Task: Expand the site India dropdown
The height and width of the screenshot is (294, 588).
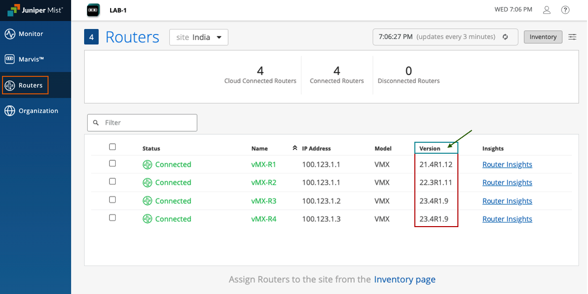Action: click(199, 37)
